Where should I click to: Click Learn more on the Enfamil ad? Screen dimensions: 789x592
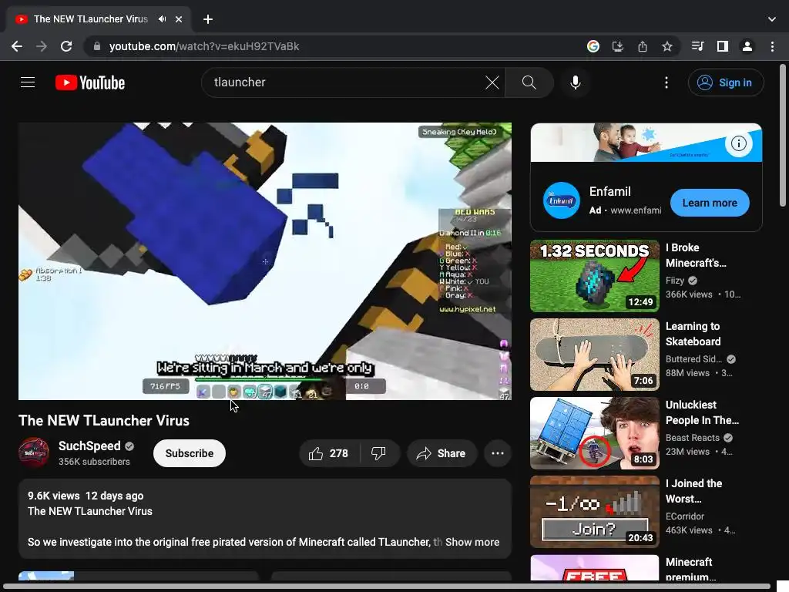click(x=710, y=203)
